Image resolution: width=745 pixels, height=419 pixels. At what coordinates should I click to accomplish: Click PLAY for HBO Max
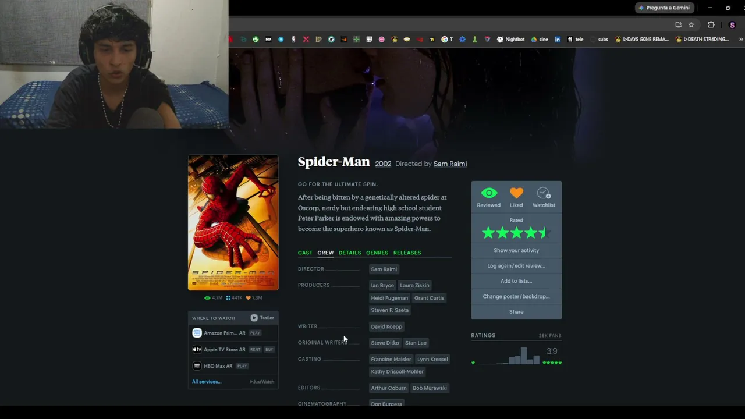pyautogui.click(x=242, y=365)
